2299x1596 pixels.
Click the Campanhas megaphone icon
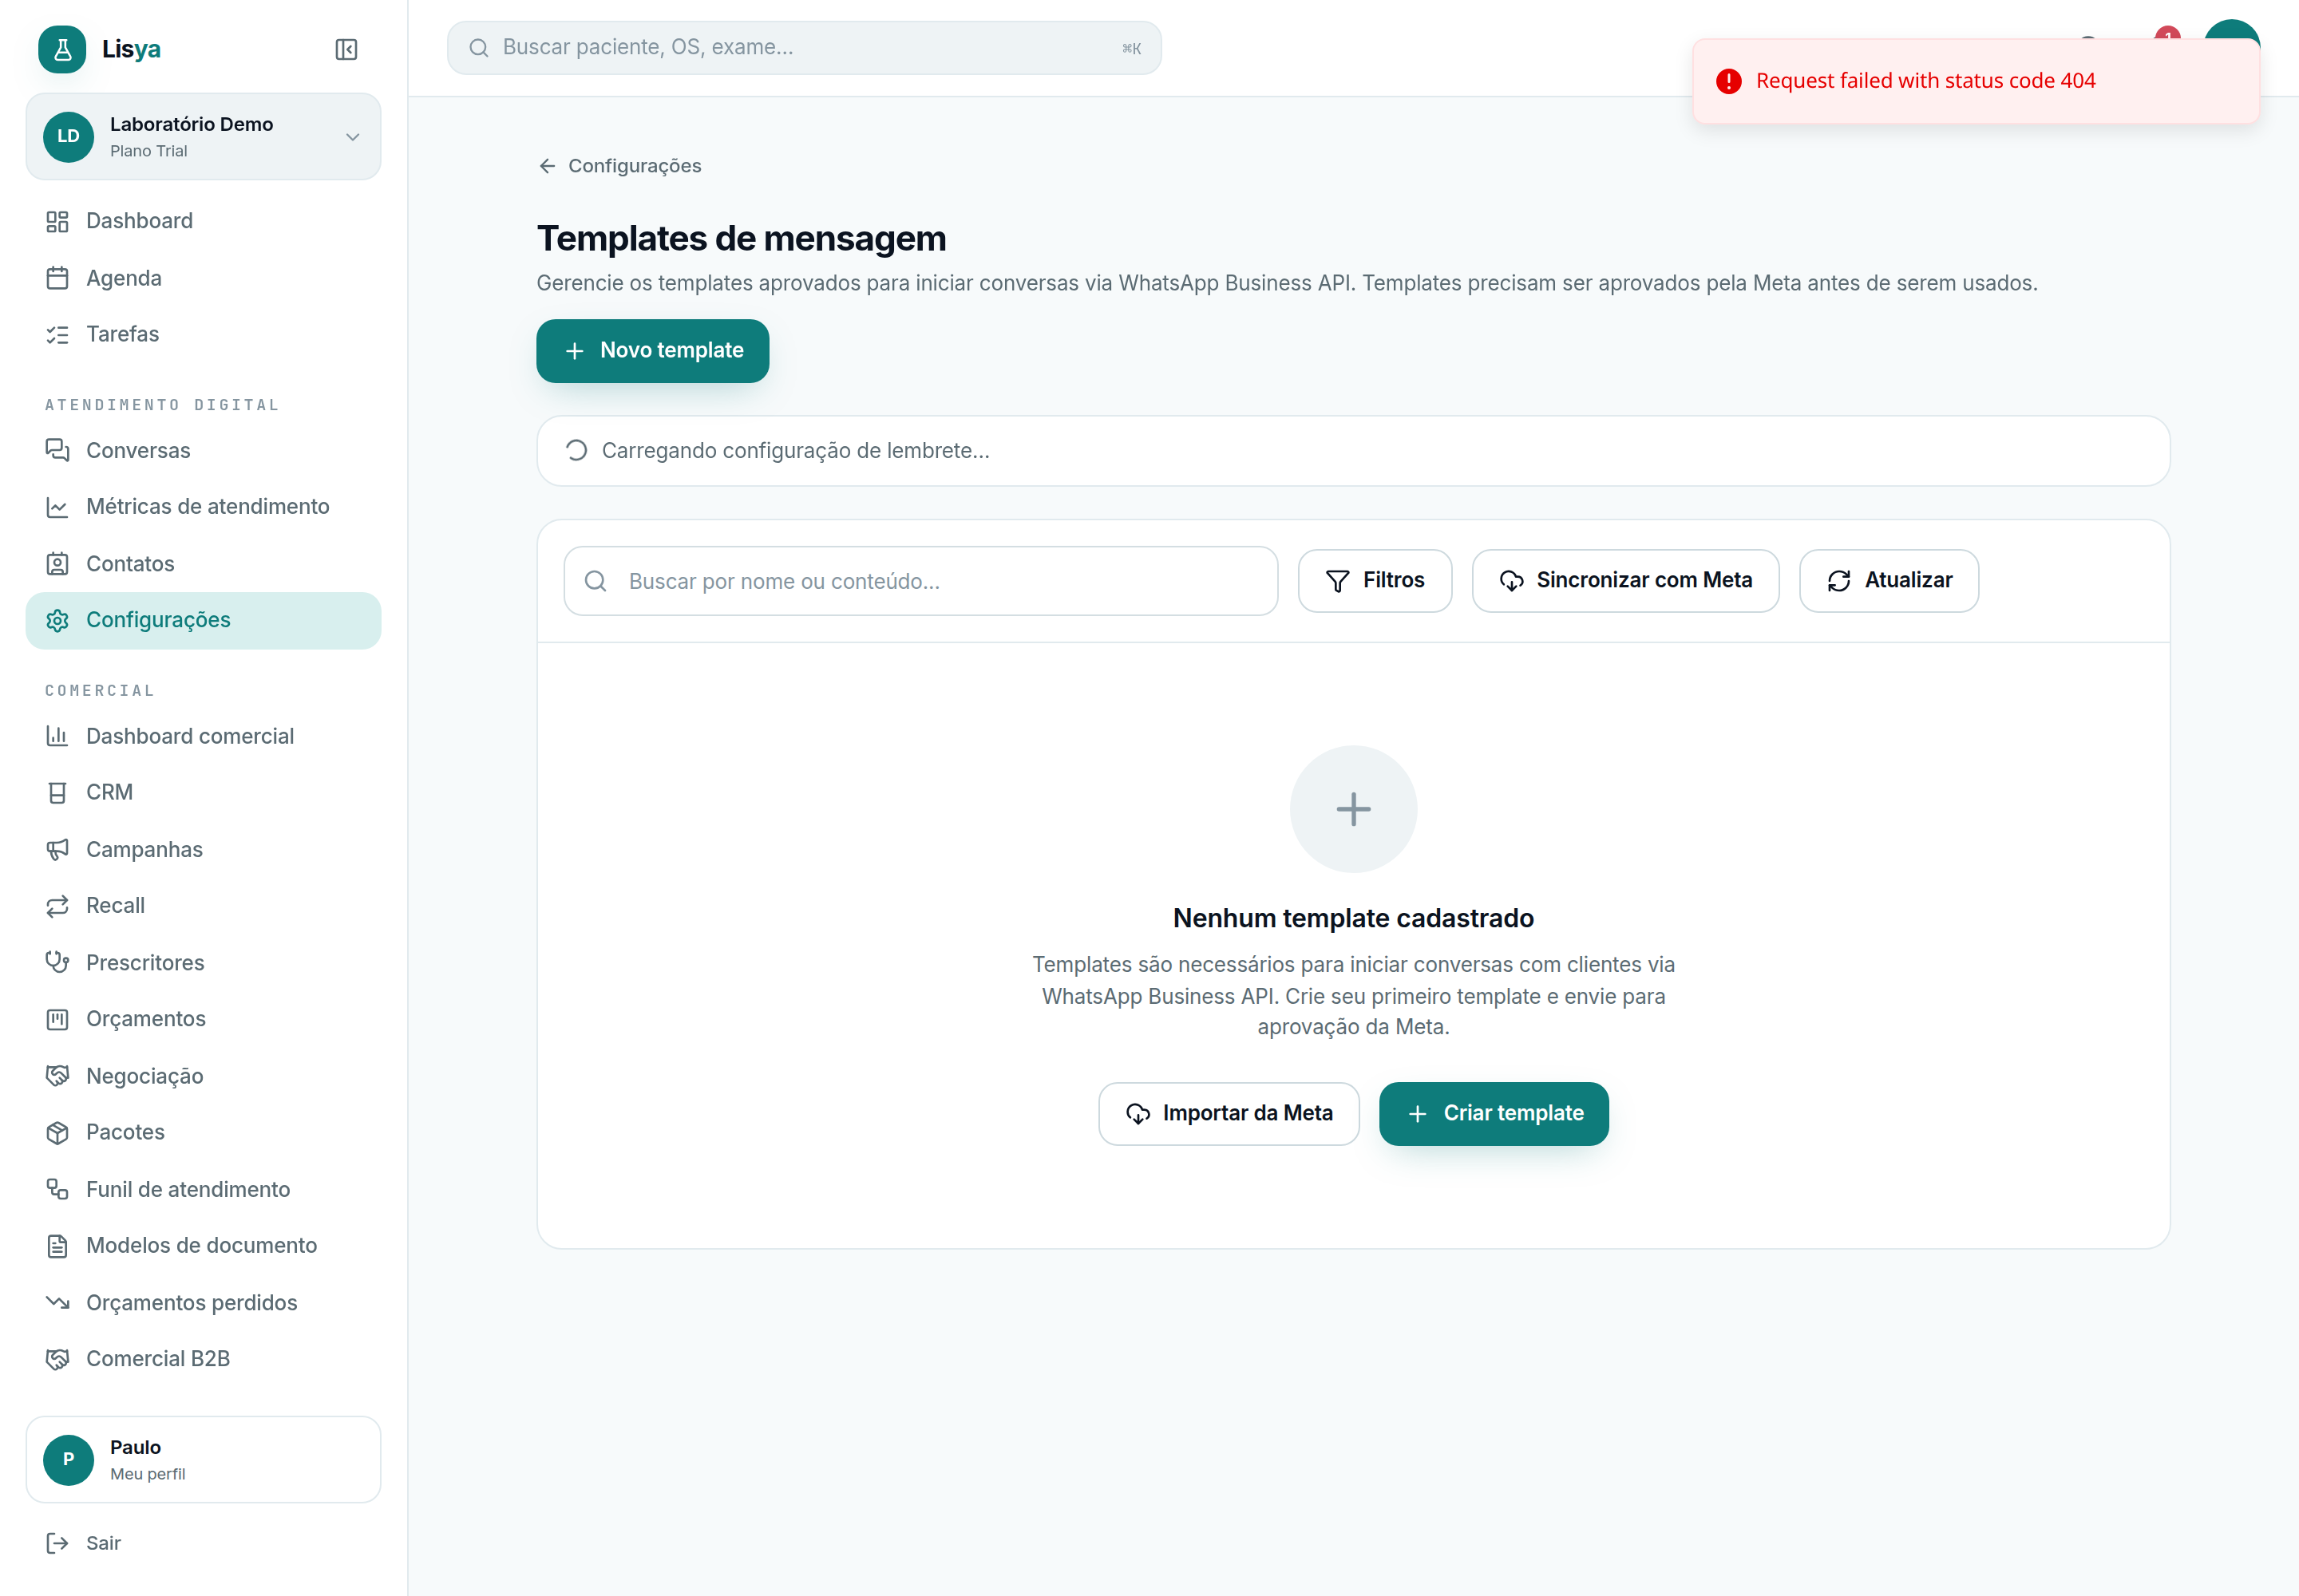(x=57, y=850)
